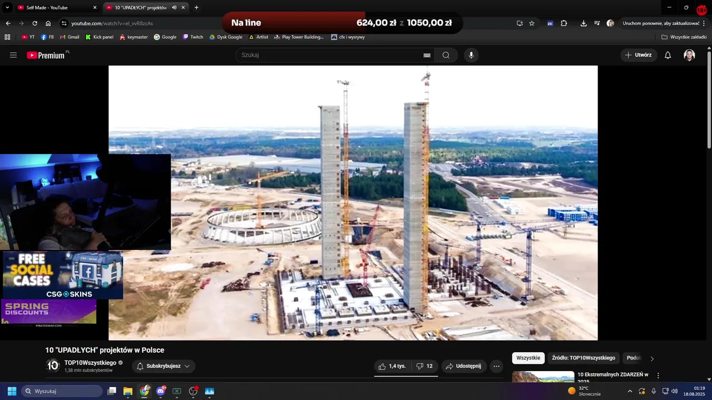The image size is (712, 400).
Task: Dislike the video with thumbs down
Action: coord(424,366)
